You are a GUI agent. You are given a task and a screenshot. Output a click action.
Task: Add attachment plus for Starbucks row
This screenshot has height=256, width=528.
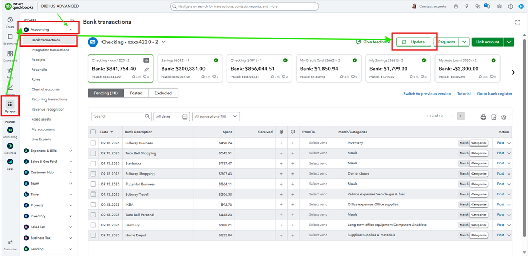point(281,163)
